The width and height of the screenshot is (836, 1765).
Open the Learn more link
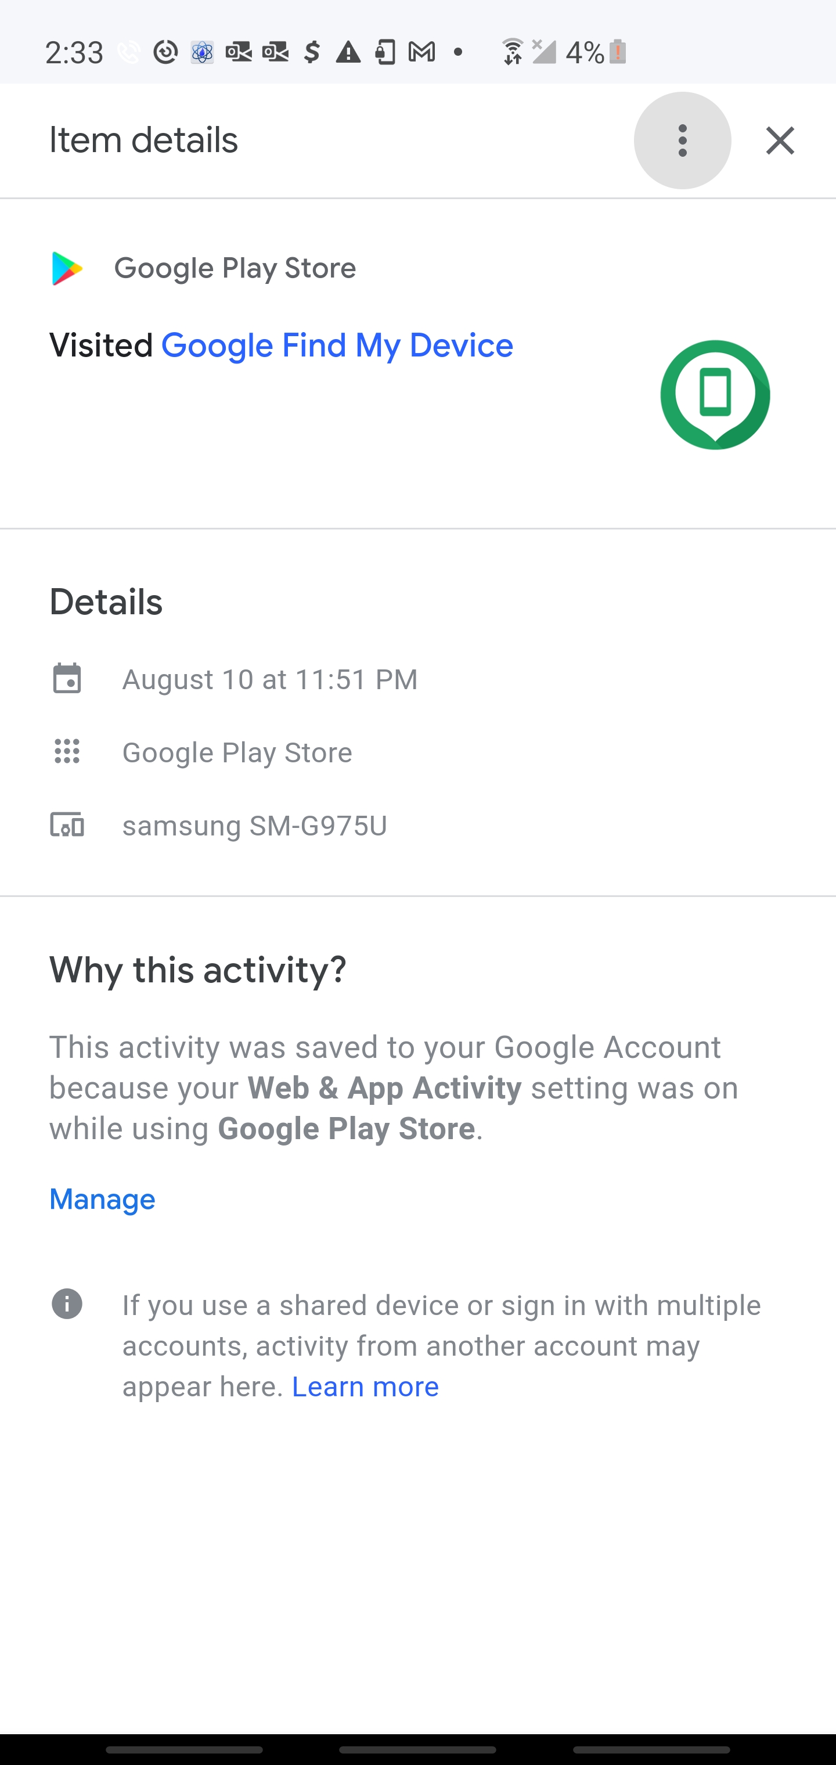point(365,1386)
